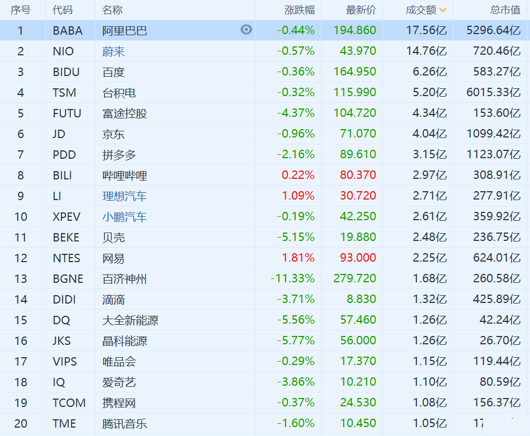Click the 194.860 price for BABA
Screen dimensions: 530x436
[354, 31]
